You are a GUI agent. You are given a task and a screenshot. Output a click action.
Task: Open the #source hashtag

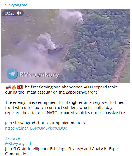12,138
